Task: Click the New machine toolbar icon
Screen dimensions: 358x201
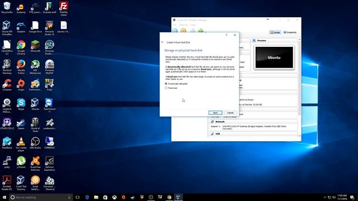Action: tap(175, 31)
